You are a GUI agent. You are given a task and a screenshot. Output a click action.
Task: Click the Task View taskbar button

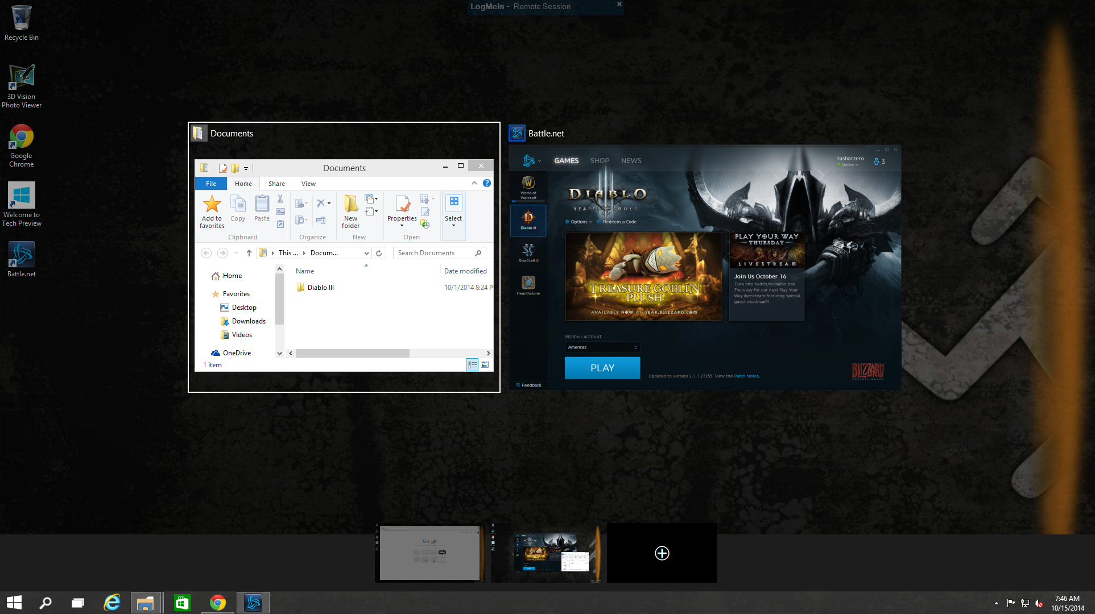(77, 603)
